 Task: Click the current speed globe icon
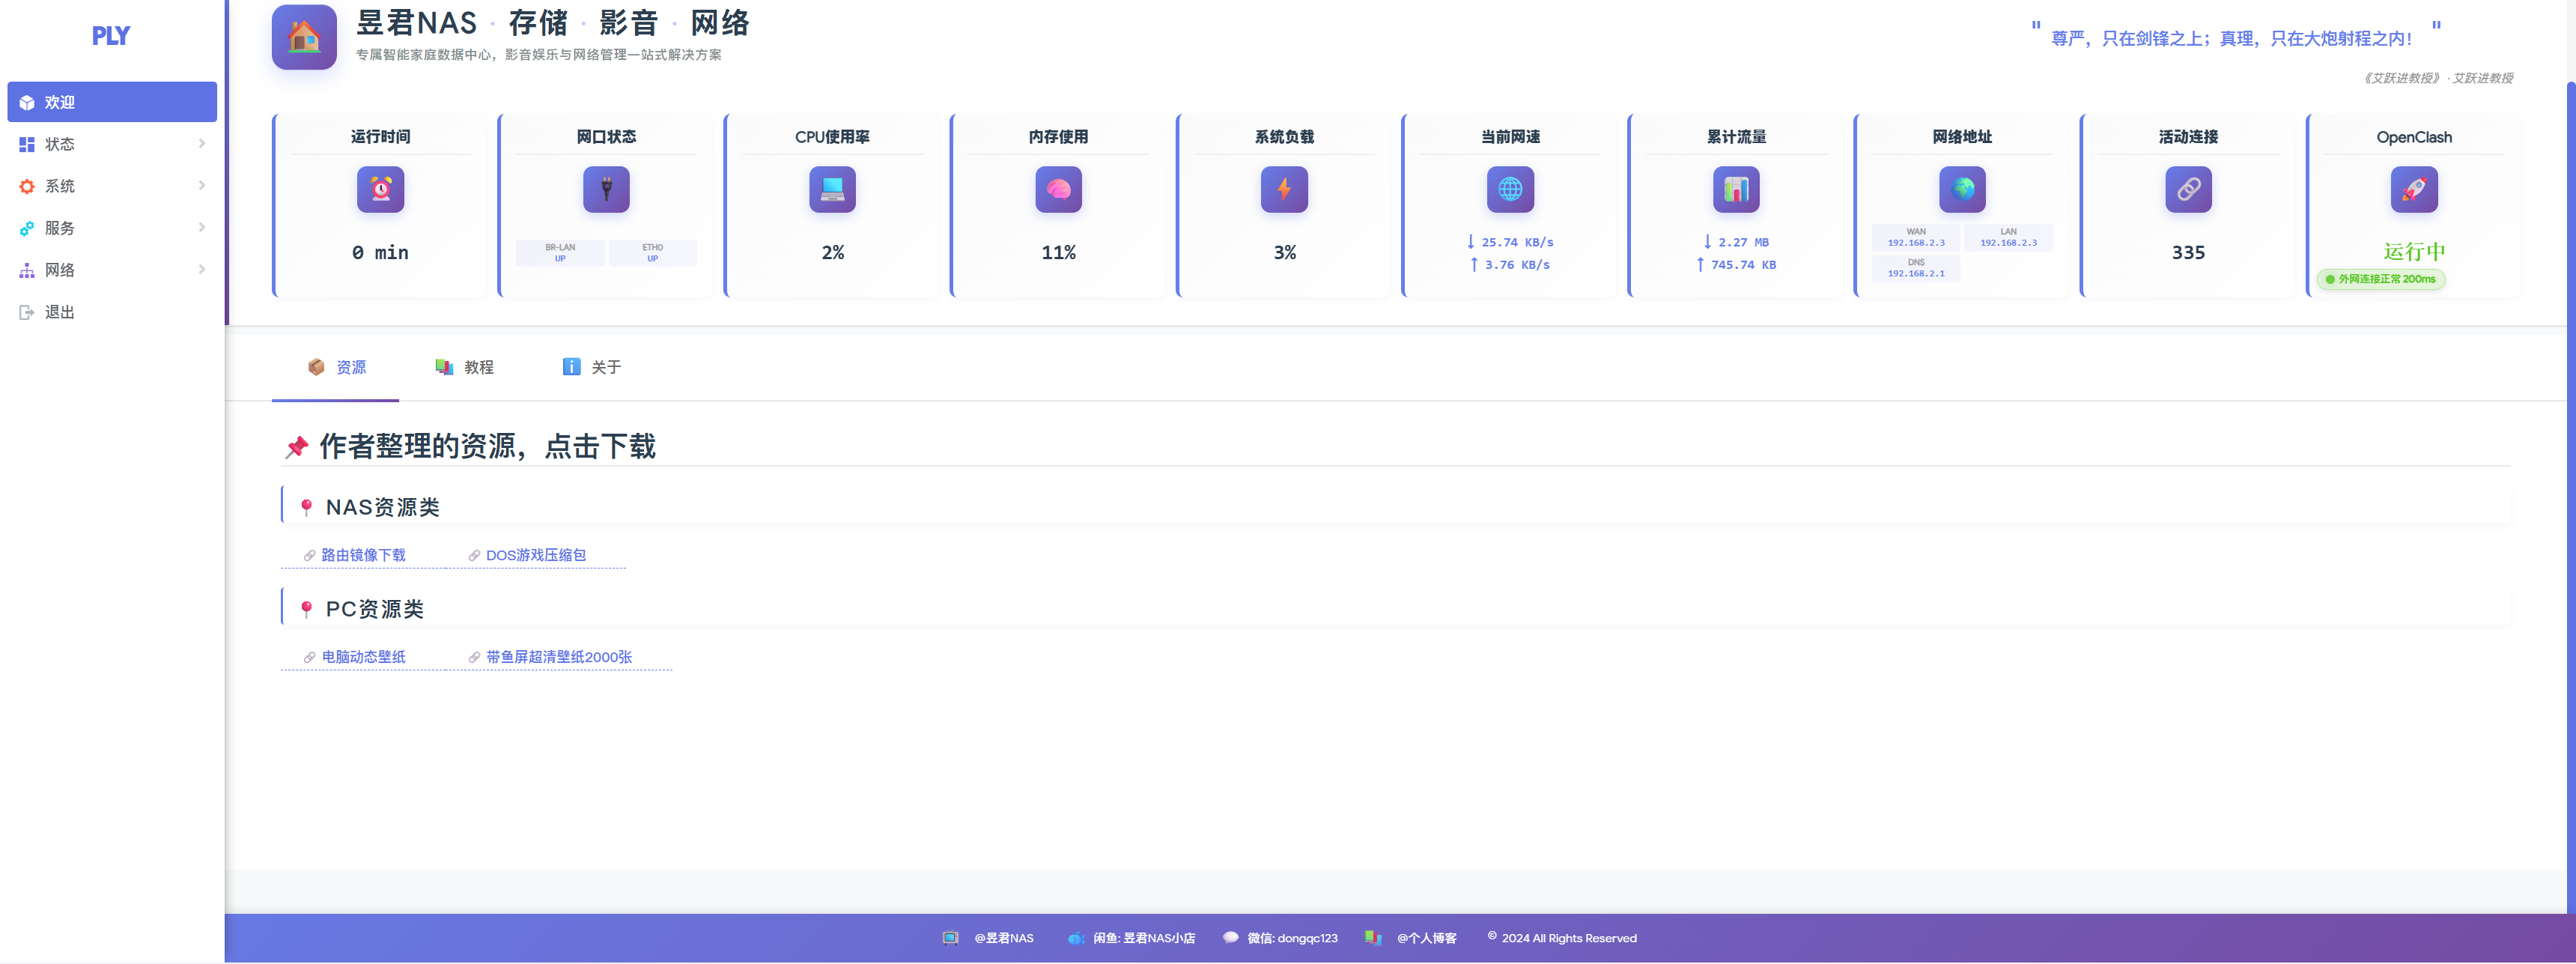[x=1510, y=189]
